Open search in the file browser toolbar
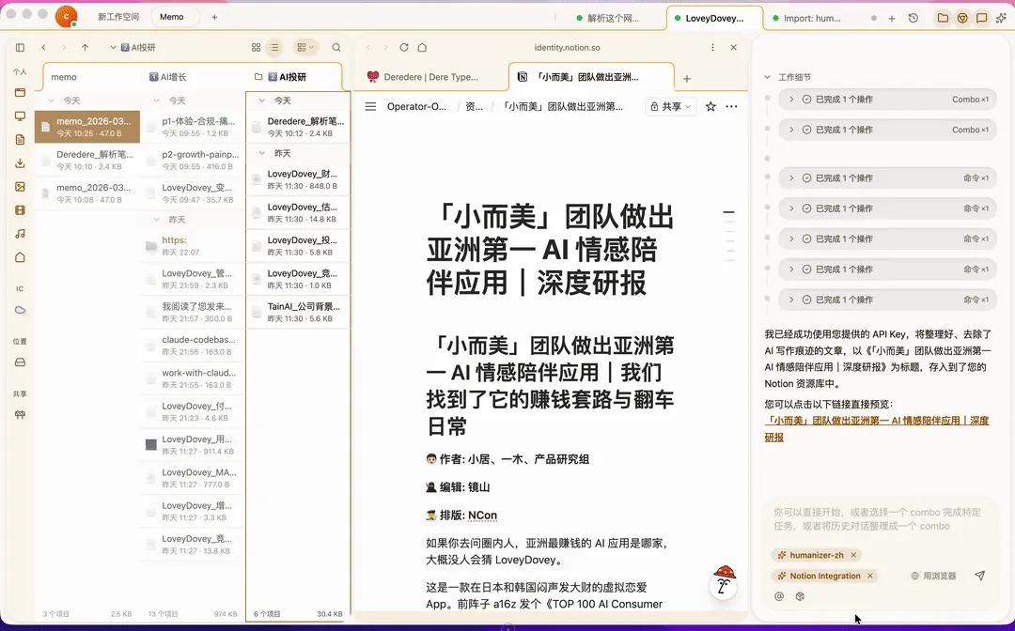1015x631 pixels. pos(336,47)
